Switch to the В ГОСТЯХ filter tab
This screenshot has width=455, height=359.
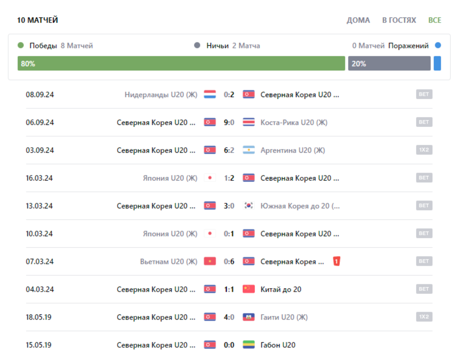pos(399,20)
